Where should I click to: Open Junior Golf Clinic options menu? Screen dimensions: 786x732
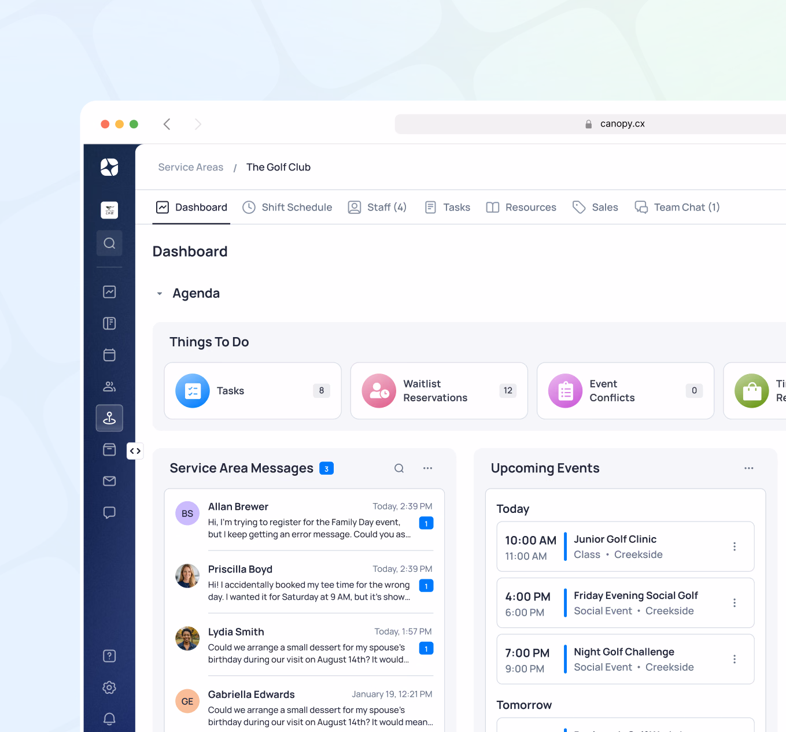735,546
